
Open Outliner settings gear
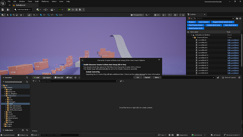[240, 18]
